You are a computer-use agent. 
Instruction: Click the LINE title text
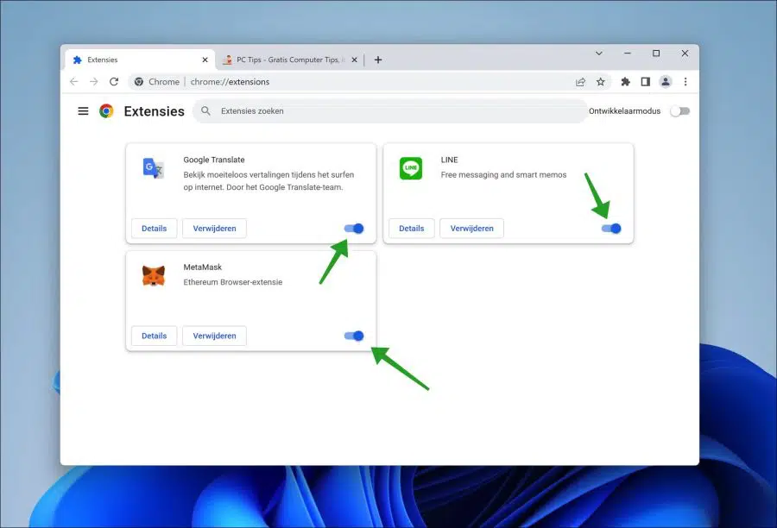[450, 160]
